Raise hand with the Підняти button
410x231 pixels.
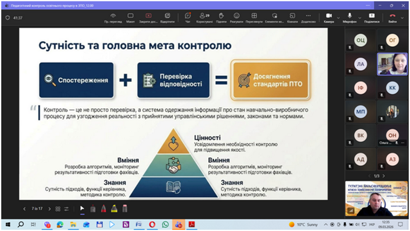(x=221, y=18)
